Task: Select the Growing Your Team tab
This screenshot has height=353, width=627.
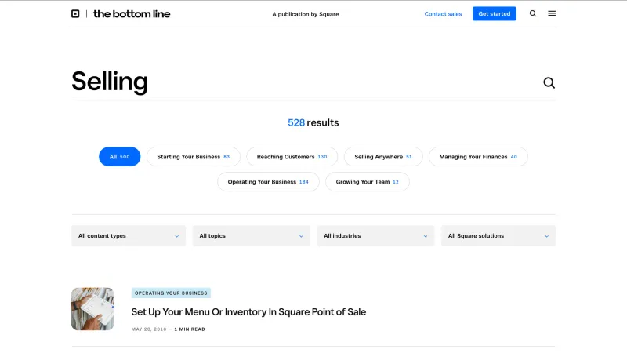Action: tap(367, 182)
